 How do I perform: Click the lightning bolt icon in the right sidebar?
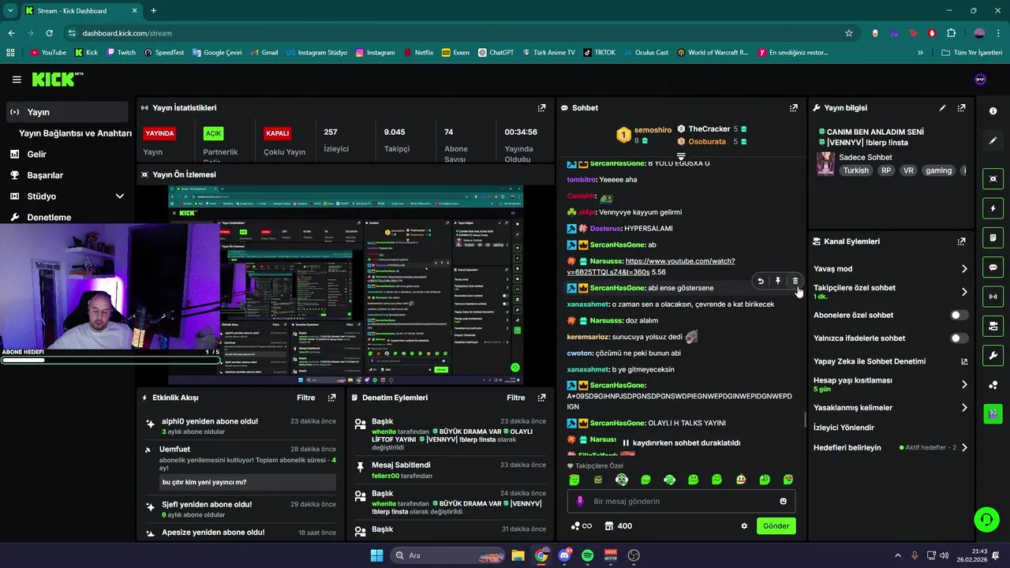993,208
